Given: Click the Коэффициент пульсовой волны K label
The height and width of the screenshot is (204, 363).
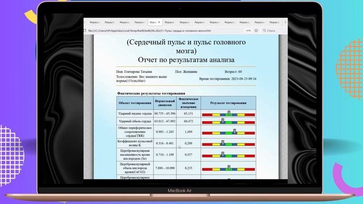Looking at the screenshot, I should 135,143.
